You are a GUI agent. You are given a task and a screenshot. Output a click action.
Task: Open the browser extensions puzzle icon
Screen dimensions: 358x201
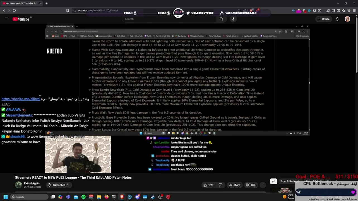[314, 11]
